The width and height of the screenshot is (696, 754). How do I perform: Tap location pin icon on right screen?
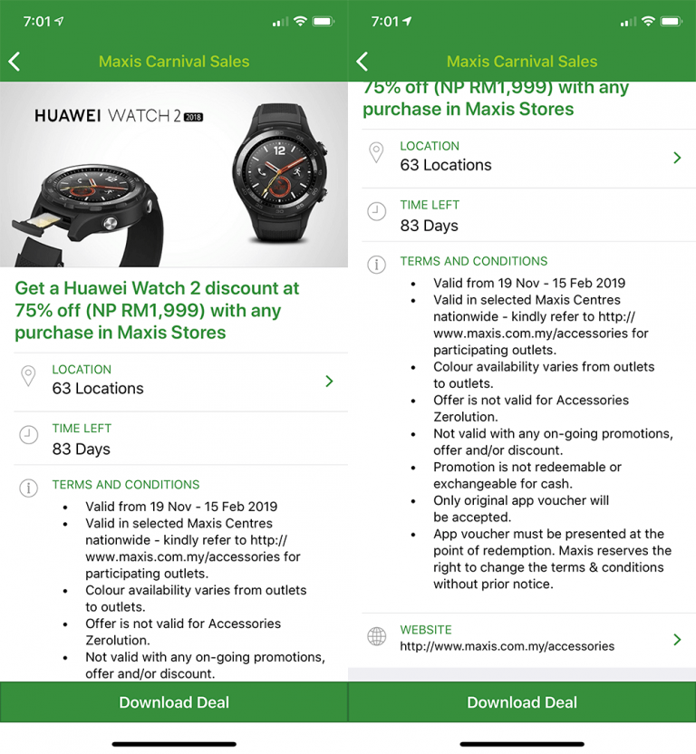point(376,155)
